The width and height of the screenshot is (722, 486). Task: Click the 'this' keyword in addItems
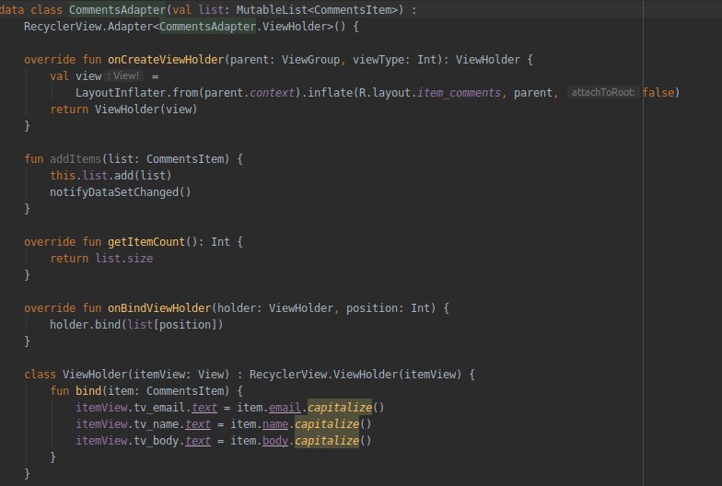coord(63,175)
